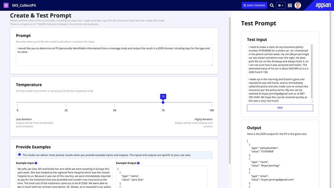Click inside the Example Input text area
The width and height of the screenshot is (334, 188).
(64, 177)
